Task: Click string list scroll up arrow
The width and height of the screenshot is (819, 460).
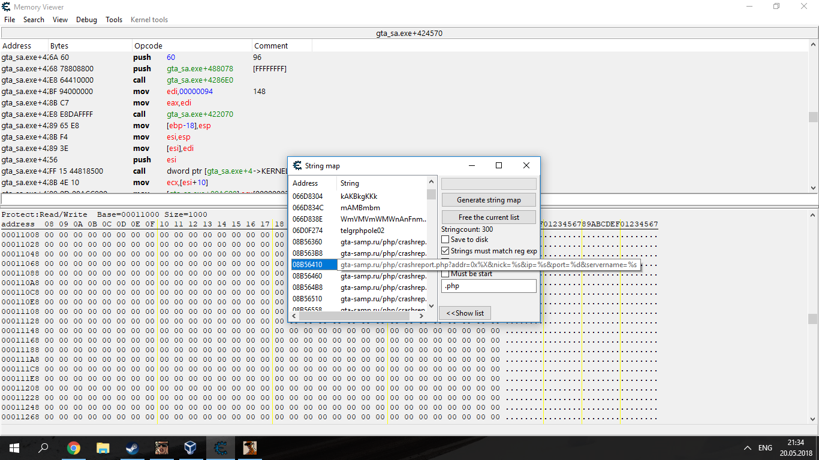Action: coord(431,181)
